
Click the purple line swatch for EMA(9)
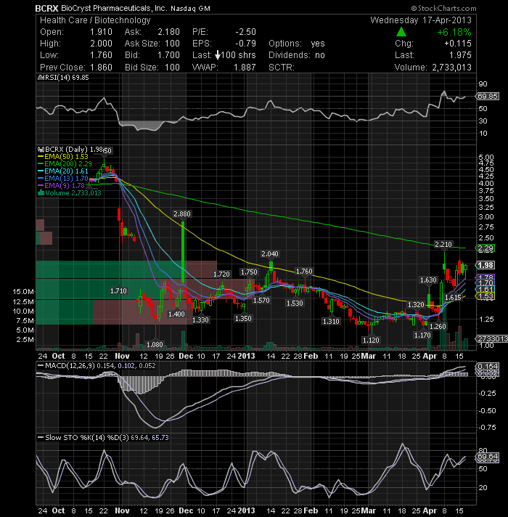(x=41, y=186)
